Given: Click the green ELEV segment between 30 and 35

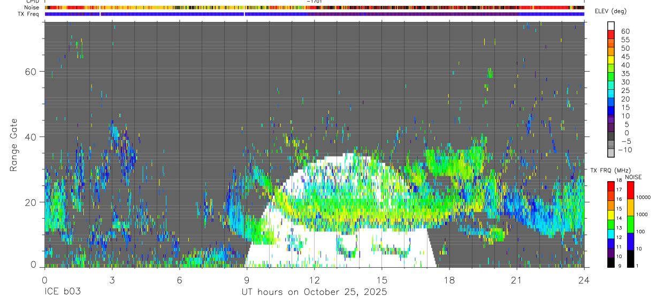Looking at the screenshot, I should pos(611,76).
